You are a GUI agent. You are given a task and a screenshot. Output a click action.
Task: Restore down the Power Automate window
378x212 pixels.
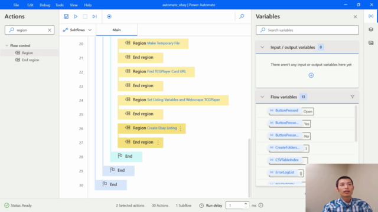coord(359,5)
